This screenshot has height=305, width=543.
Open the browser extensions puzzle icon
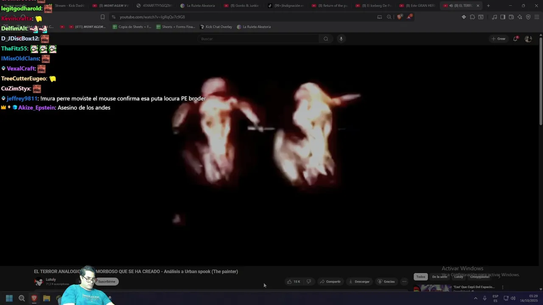[472, 17]
